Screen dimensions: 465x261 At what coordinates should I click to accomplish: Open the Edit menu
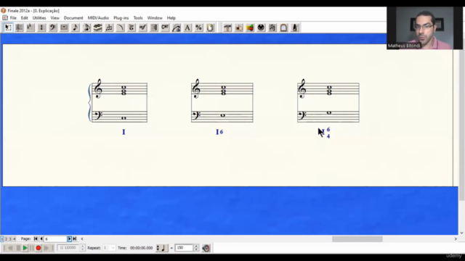click(24, 17)
